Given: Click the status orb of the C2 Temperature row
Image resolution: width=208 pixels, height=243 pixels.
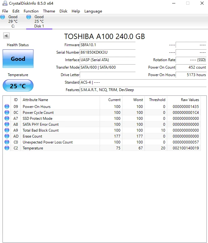Looking at the screenshot, I should (7, 148).
